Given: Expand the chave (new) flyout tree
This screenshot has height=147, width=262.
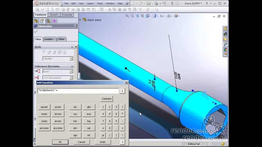Looking at the screenshot, I should pyautogui.click(x=80, y=20).
